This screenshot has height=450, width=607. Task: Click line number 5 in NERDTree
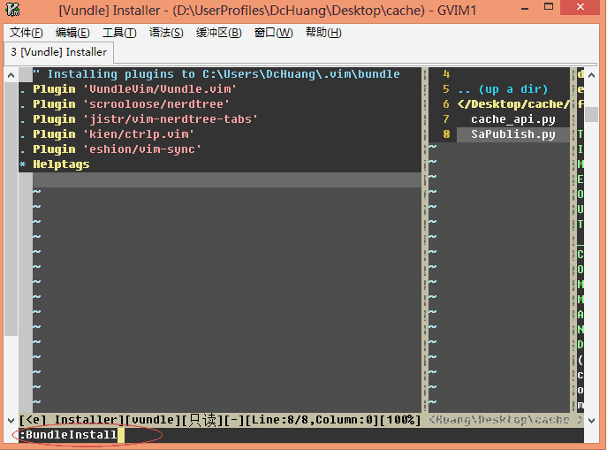[446, 89]
